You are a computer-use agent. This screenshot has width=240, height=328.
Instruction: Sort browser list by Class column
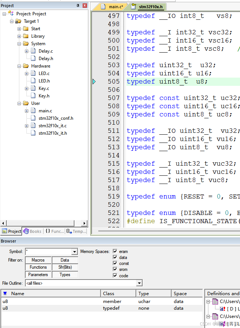click(x=118, y=294)
